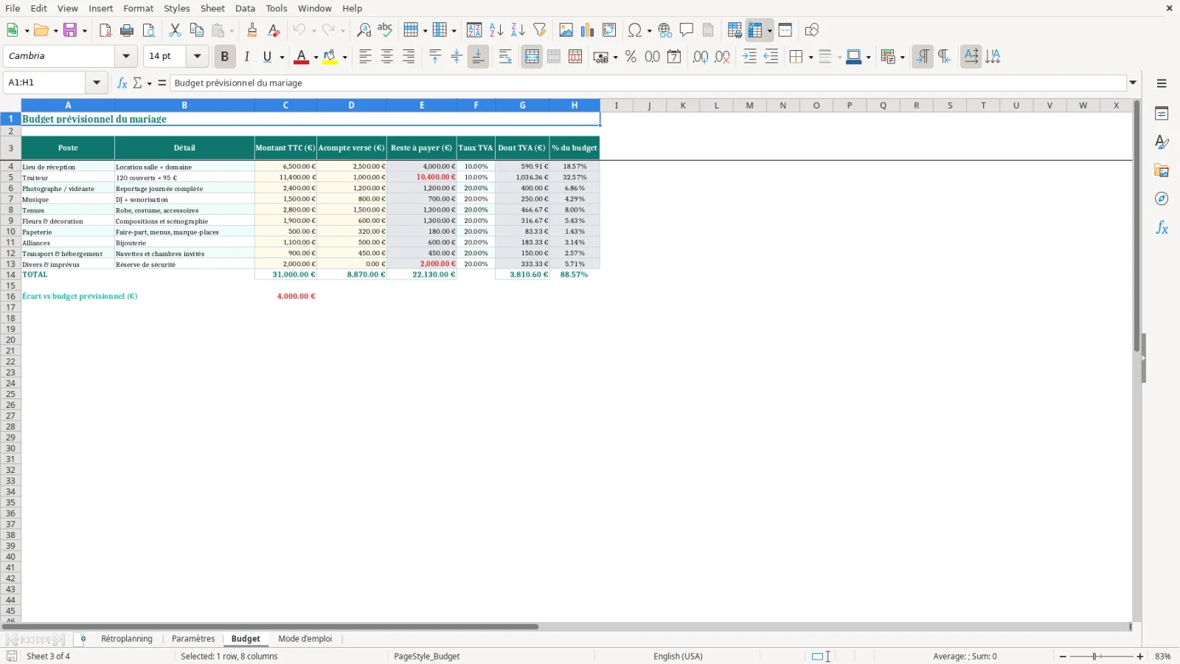
Task: Open font color dropdown arrow
Action: [316, 57]
